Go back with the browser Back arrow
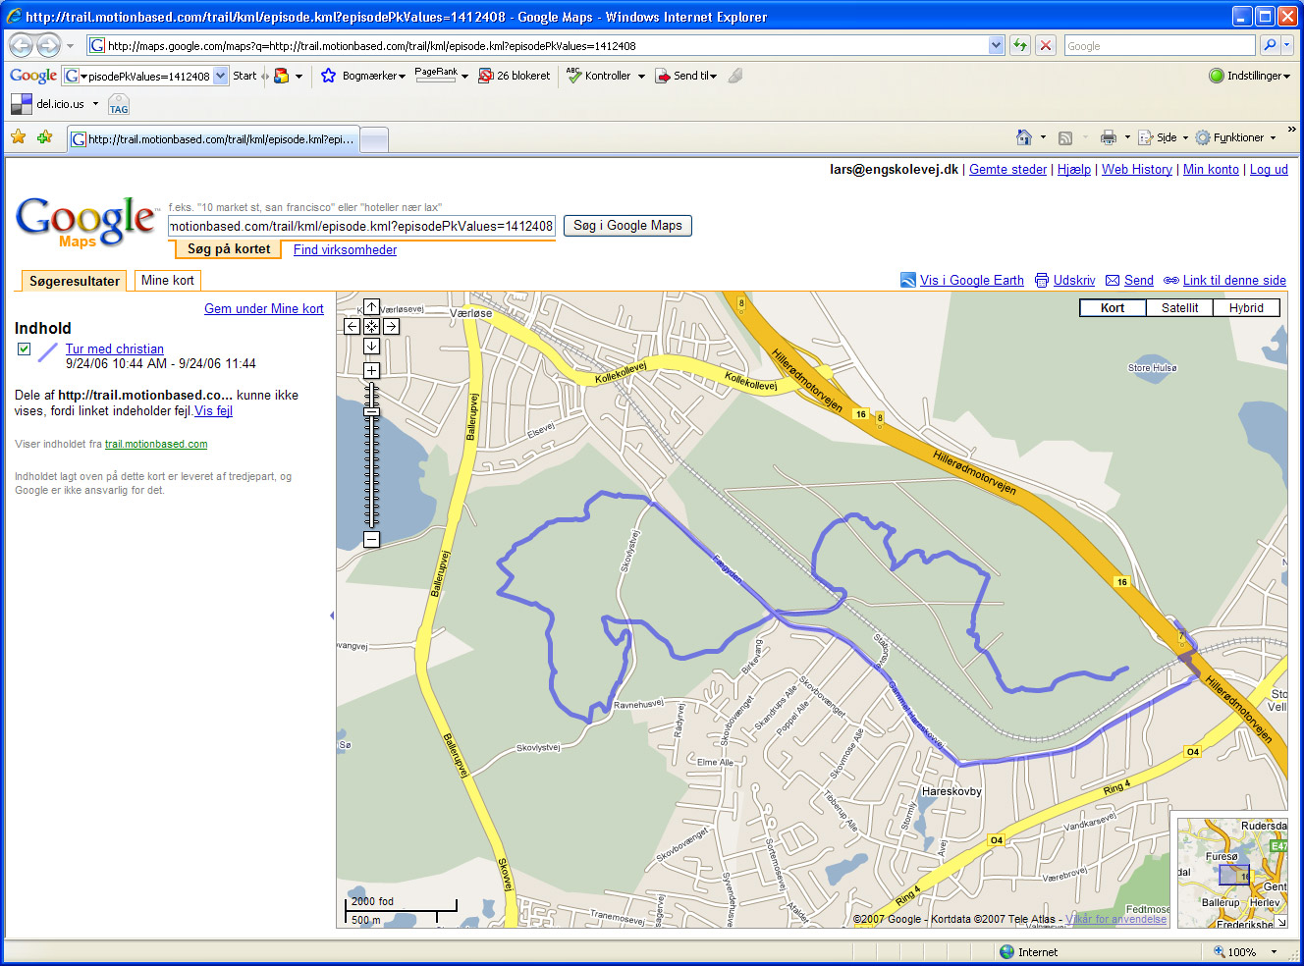1304x966 pixels. click(21, 45)
